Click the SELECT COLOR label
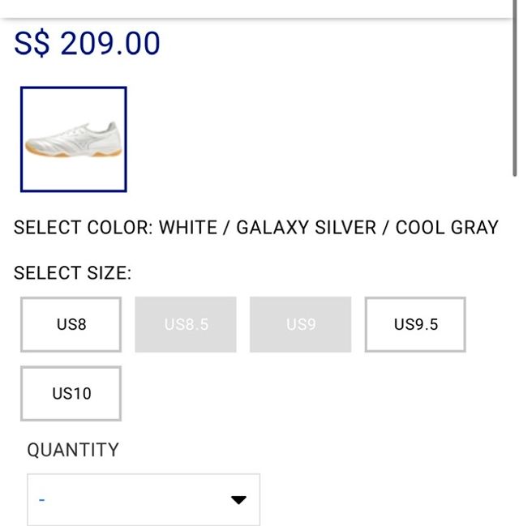Viewport: 519px width, 526px height. pos(83,228)
